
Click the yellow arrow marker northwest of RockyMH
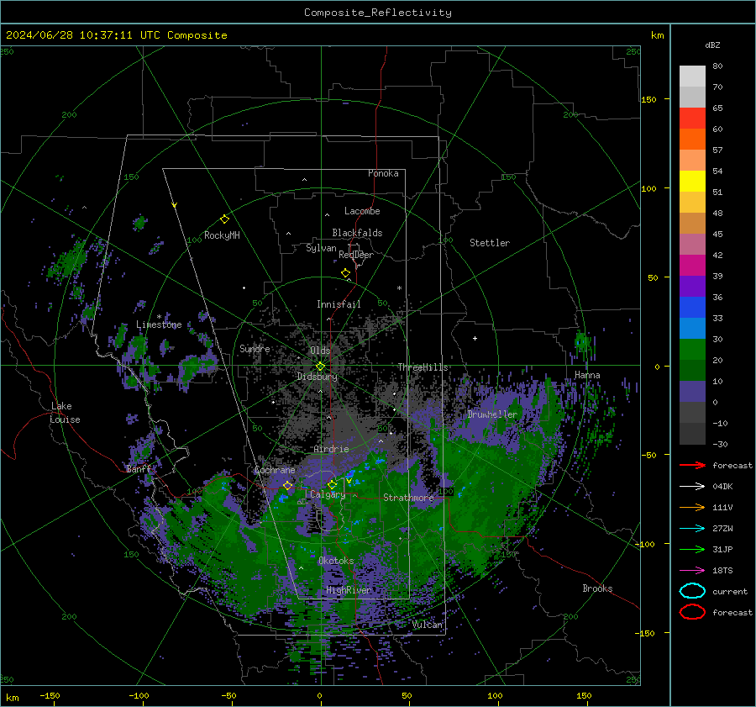click(175, 205)
